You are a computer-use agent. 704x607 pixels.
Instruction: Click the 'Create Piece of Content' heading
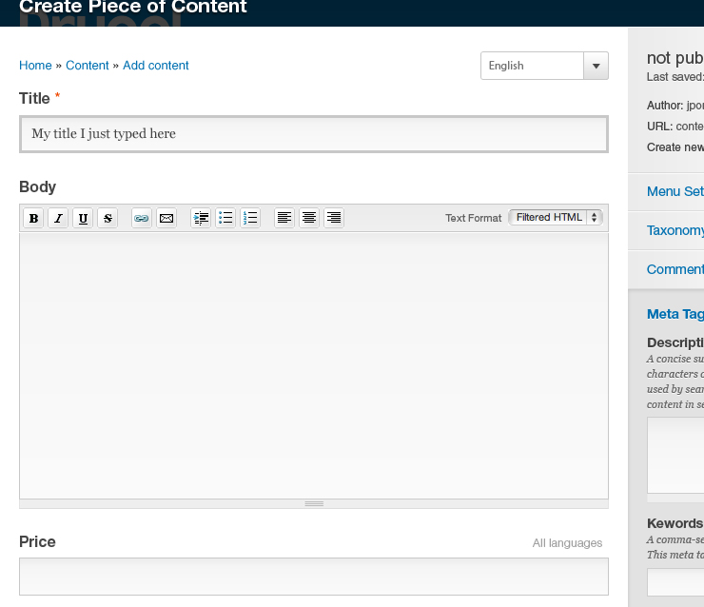[133, 8]
